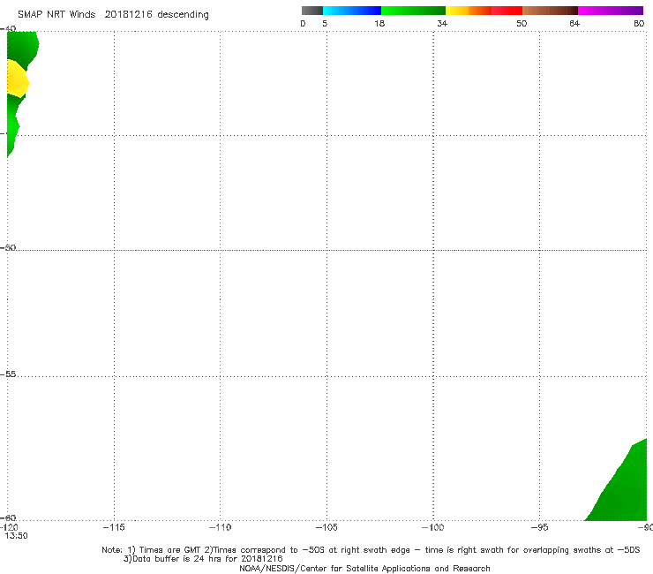Click the color bar label '5'
The height and width of the screenshot is (574, 653).
pyautogui.click(x=325, y=23)
